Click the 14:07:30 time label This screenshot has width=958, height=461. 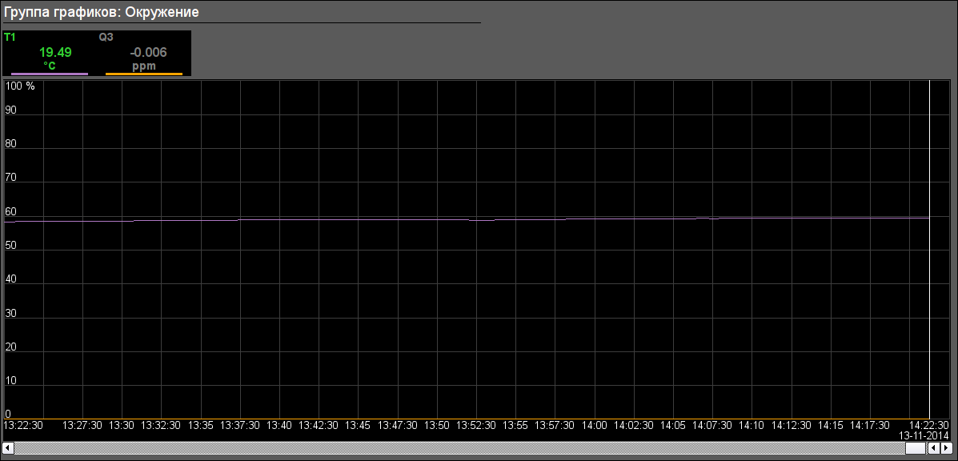pyautogui.click(x=712, y=425)
